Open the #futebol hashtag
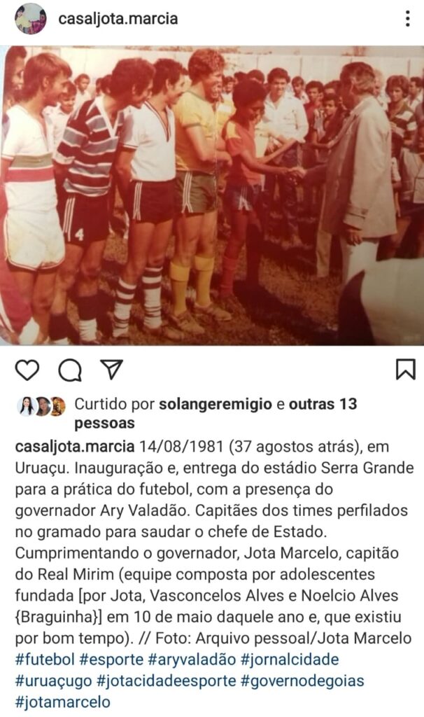Viewport: 424px width, 717px height. (45, 660)
